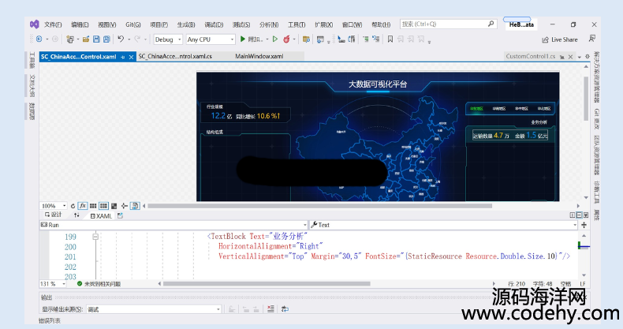The height and width of the screenshot is (329, 623).
Task: Click the Save All toolbar icon
Action: click(x=106, y=39)
